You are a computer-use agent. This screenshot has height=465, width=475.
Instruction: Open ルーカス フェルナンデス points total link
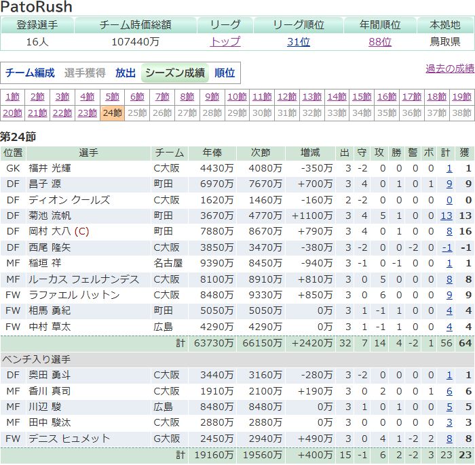click(x=449, y=279)
